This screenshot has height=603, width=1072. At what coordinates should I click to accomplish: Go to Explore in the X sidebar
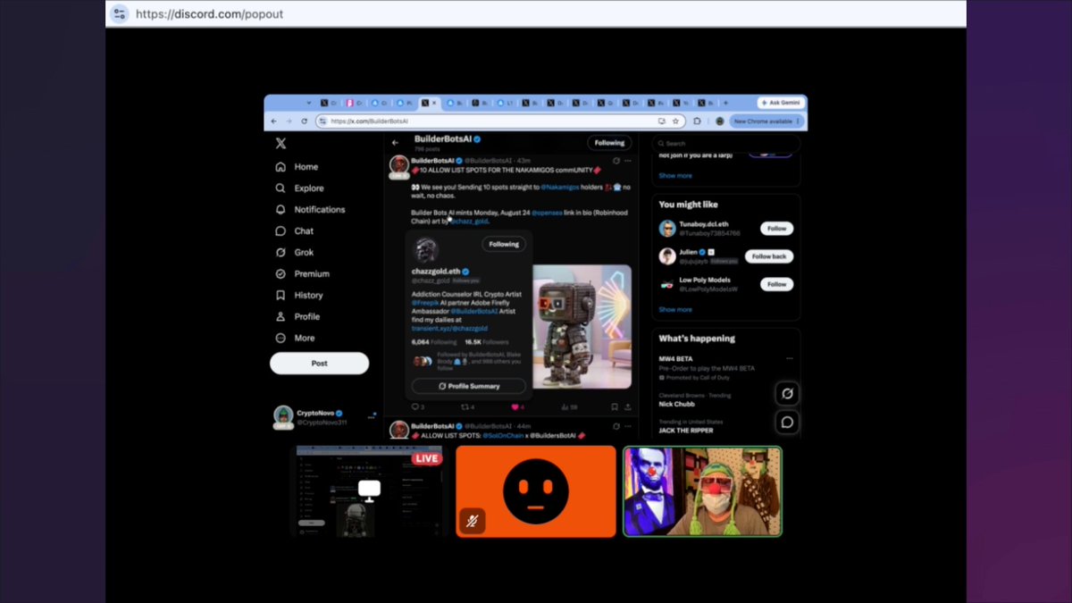[x=299, y=188]
